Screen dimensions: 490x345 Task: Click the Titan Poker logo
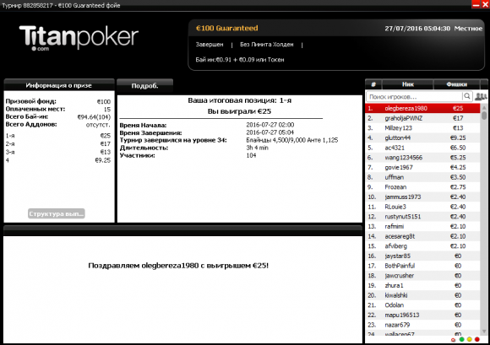tap(79, 38)
